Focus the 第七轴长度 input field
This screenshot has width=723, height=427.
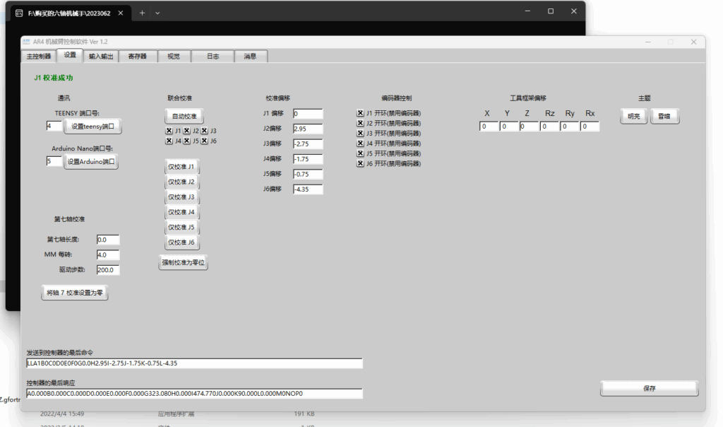point(108,240)
